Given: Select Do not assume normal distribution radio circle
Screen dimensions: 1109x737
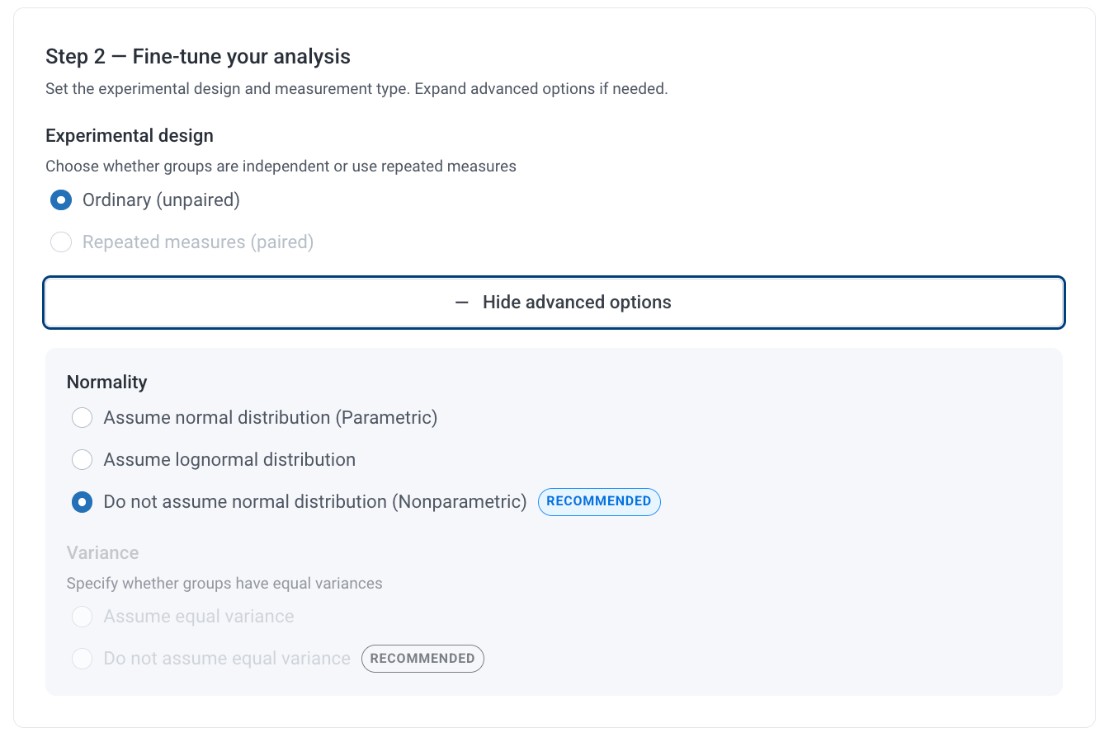Looking at the screenshot, I should click(82, 502).
